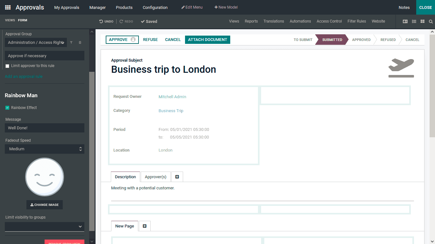Click the filter icon beside Approval Group
The width and height of the screenshot is (435, 244).
tap(71, 42)
